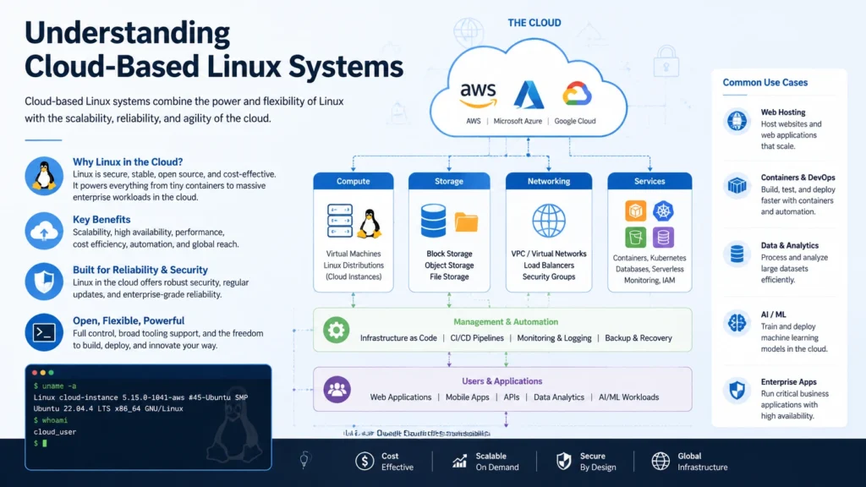Viewport: 866px width, 487px height.
Task: Click Built for Reliability & Security heading
Action: tap(140, 270)
